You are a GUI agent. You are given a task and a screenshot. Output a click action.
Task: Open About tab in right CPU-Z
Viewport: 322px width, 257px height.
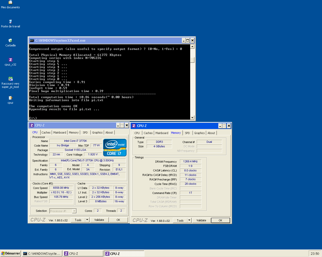coord(211,133)
